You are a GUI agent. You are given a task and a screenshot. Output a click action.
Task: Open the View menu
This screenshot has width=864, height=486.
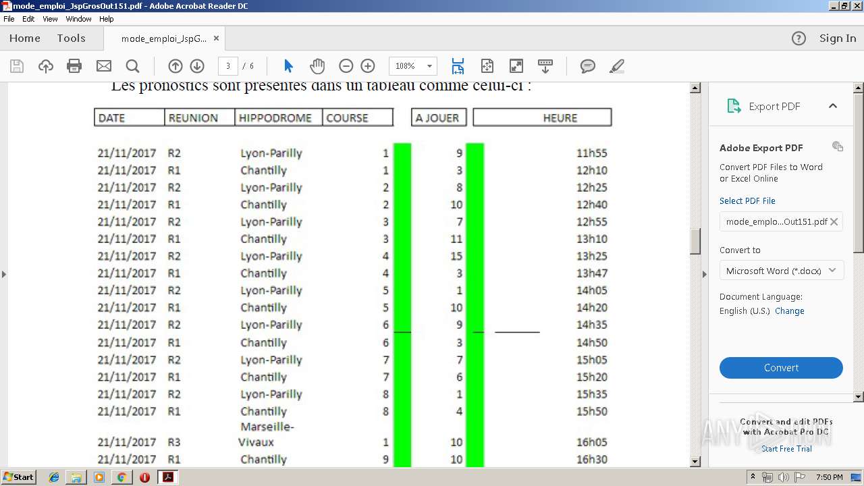tap(50, 19)
